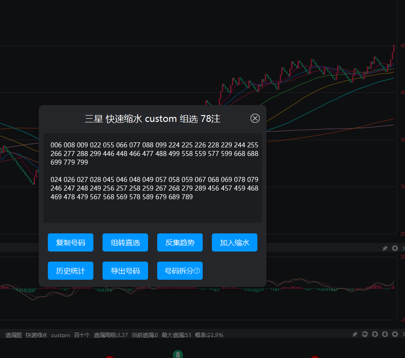Add numbers via 加入缩水 button
The height and width of the screenshot is (358, 405).
tap(235, 242)
